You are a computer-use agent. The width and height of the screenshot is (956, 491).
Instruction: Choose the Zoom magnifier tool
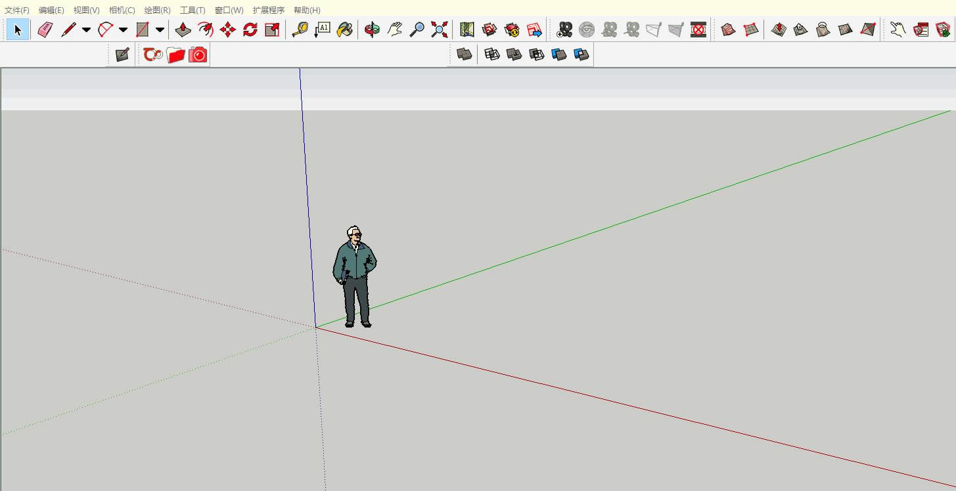pos(417,30)
